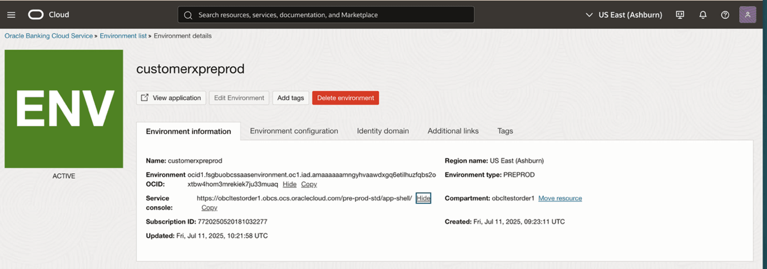Hide the Environment OCID value
This screenshot has width=767, height=269.
pyautogui.click(x=289, y=185)
